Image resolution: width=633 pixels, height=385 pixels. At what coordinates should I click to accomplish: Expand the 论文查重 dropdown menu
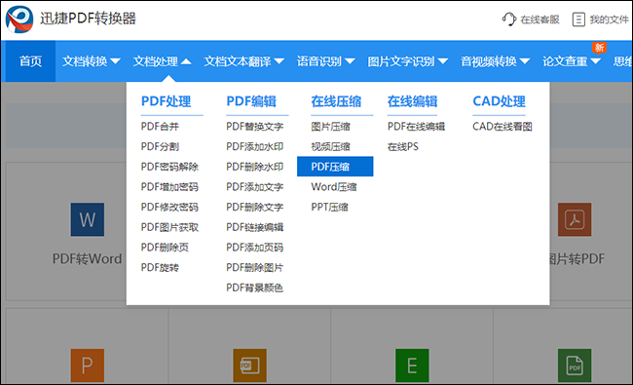572,61
